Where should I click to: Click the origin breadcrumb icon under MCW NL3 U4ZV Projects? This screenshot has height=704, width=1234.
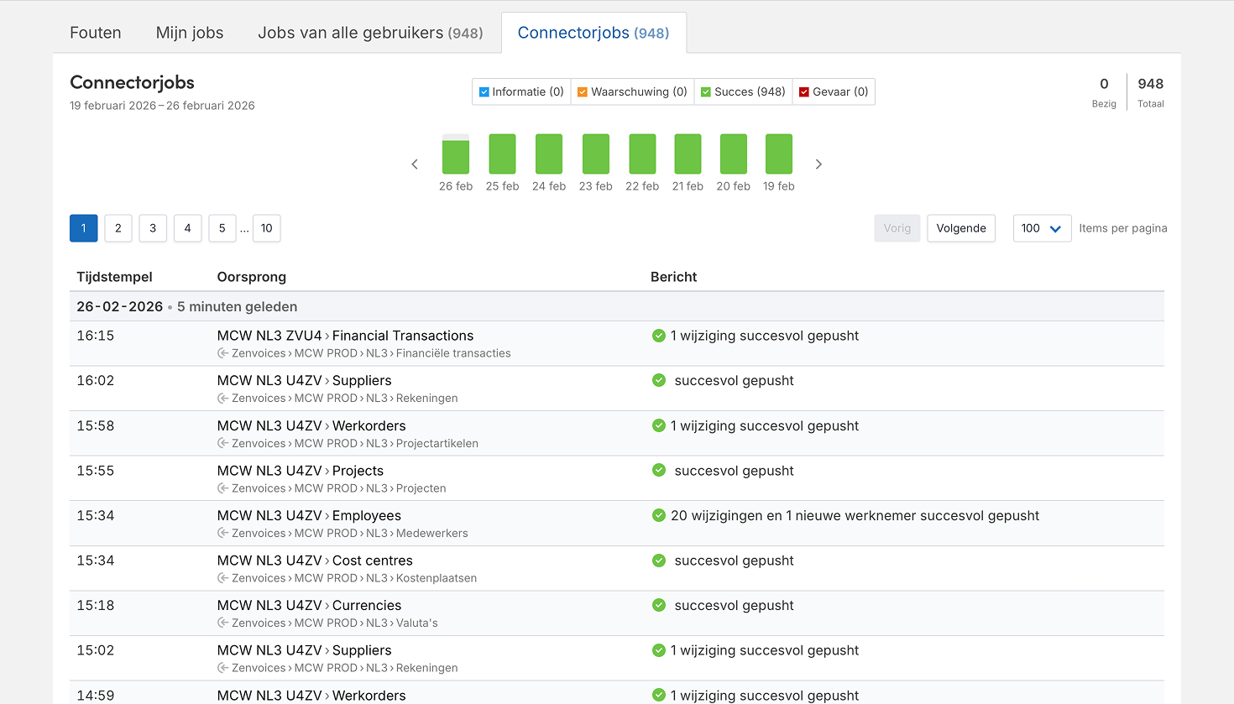point(222,488)
